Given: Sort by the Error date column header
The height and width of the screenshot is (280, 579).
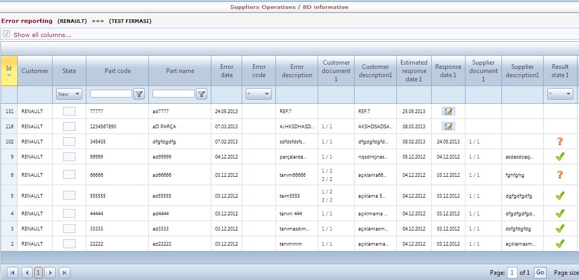Looking at the screenshot, I should (226, 70).
